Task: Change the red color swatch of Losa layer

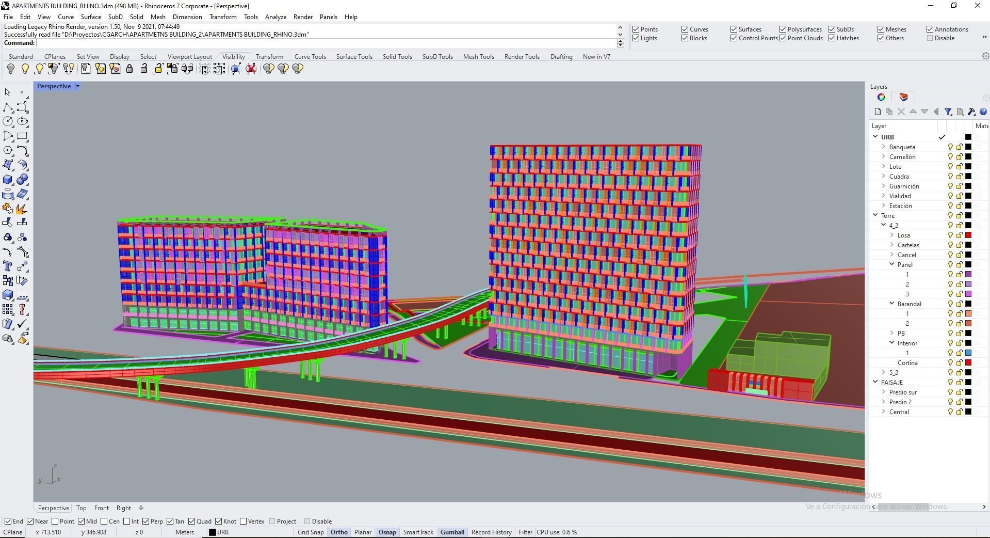Action: pos(968,235)
